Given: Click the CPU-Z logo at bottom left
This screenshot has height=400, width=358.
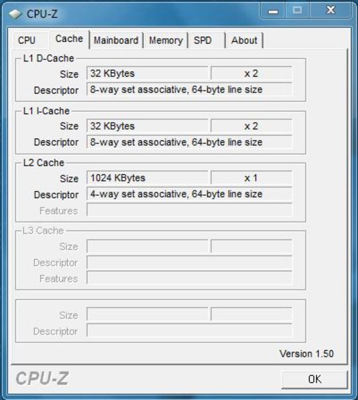Looking at the screenshot, I should tap(43, 378).
